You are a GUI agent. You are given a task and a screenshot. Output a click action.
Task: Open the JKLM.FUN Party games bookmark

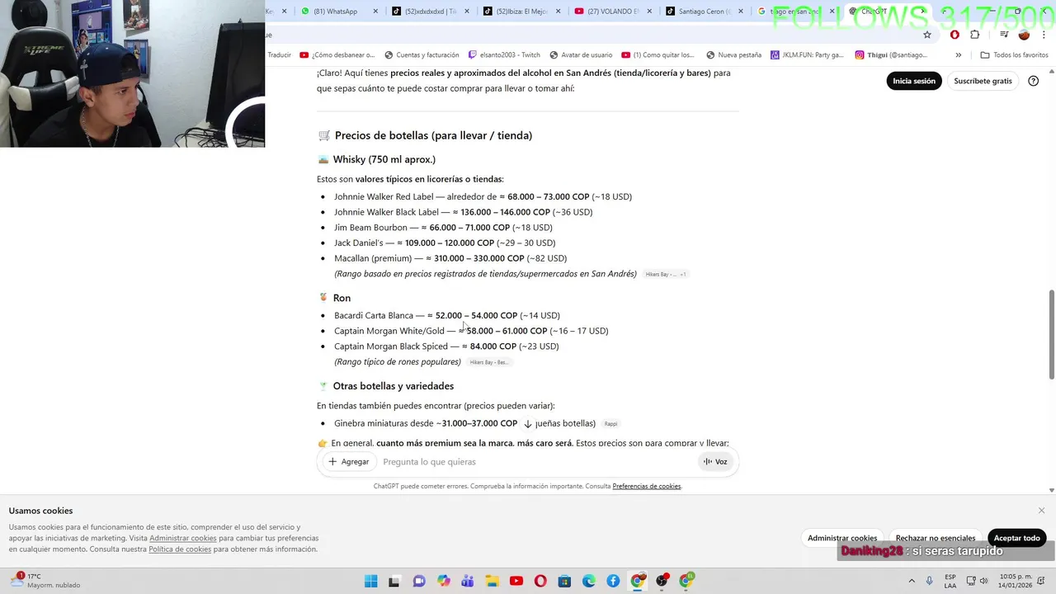tap(807, 55)
